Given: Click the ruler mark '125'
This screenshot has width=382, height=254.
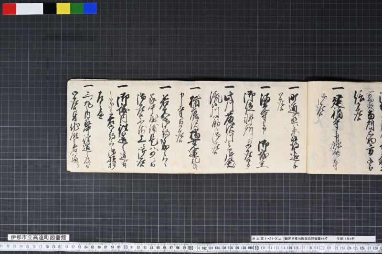Looking at the screenshot, I should [x=355, y=248].
